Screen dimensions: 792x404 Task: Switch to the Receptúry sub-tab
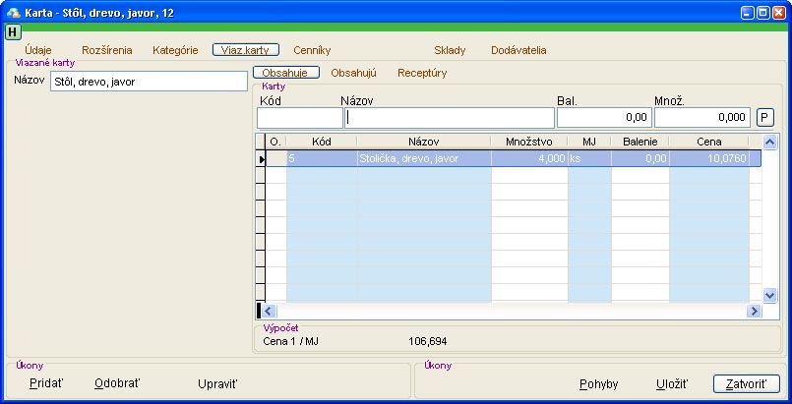pyautogui.click(x=422, y=73)
